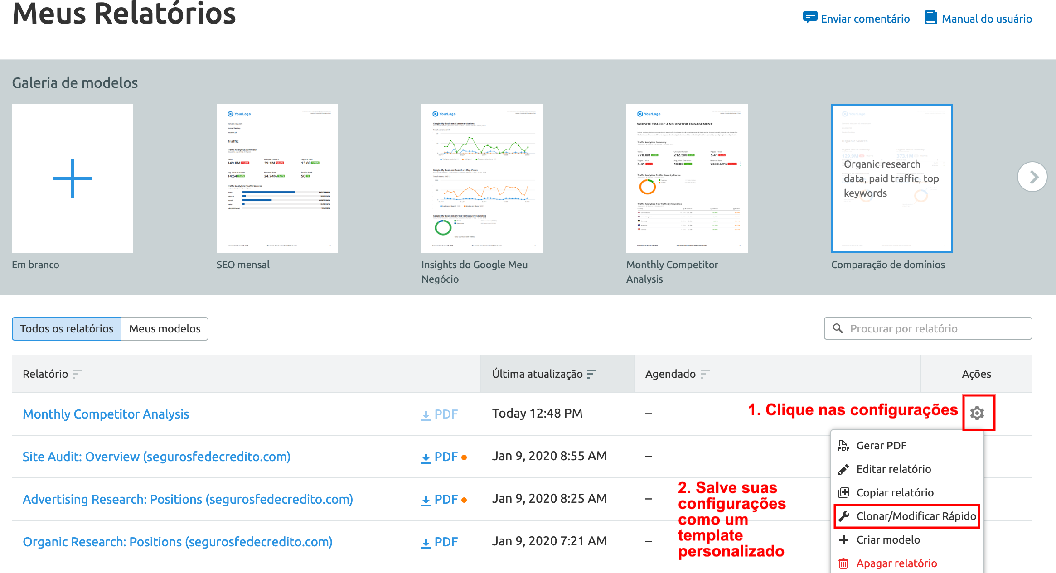Choose Clonar/Modificar Rápido from the menu
1056x573 pixels.
(x=916, y=516)
